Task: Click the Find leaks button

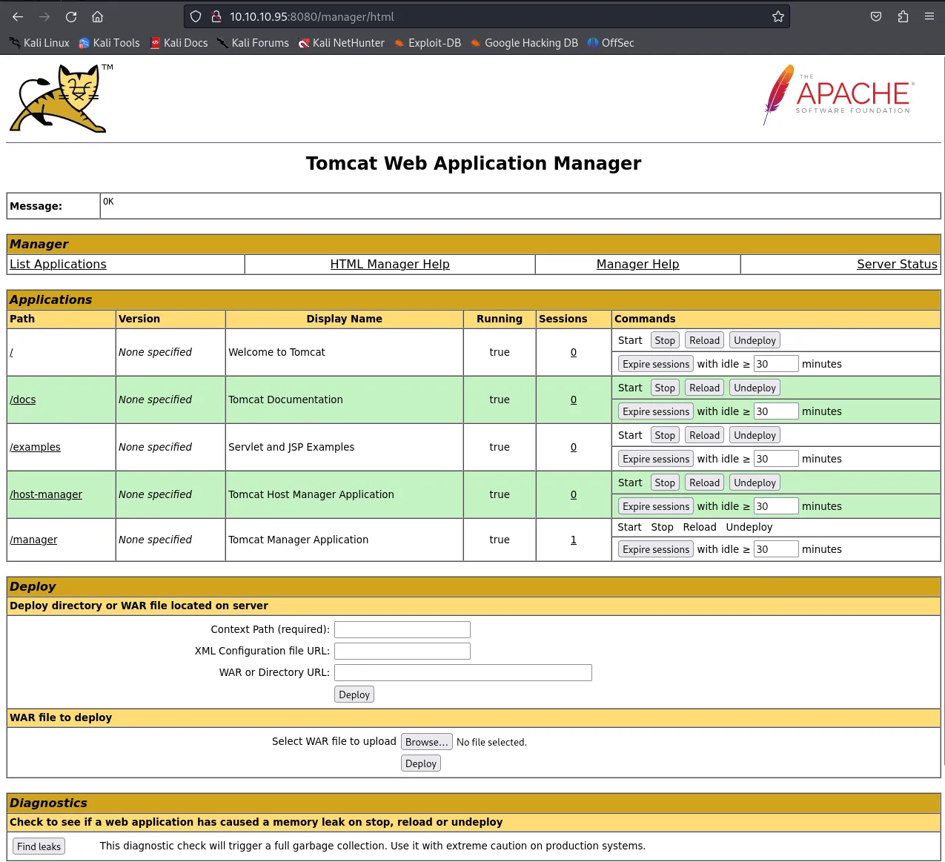Action: 39,846
